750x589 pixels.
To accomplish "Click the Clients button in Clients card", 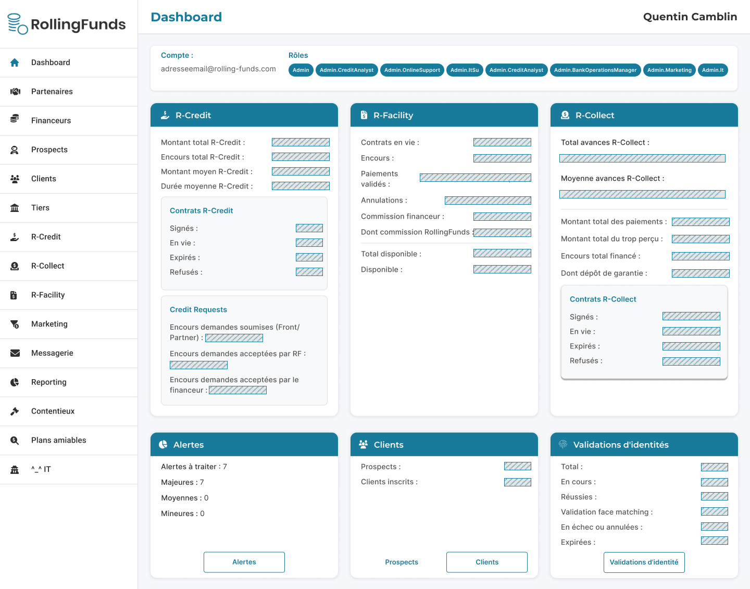I will 487,562.
